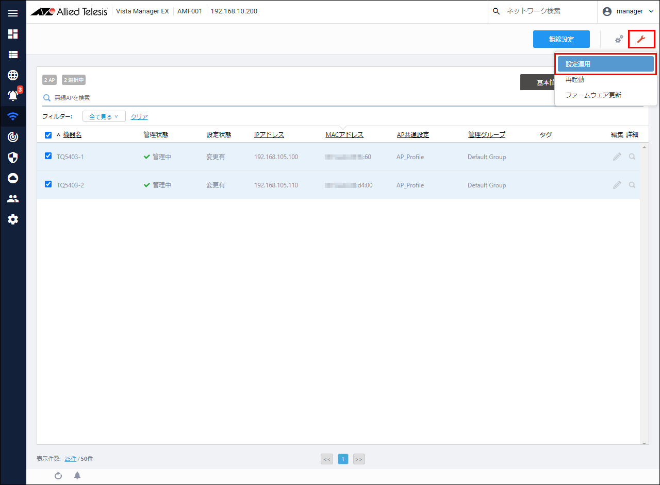Click the クリア filter link
The image size is (660, 485).
pyautogui.click(x=139, y=117)
